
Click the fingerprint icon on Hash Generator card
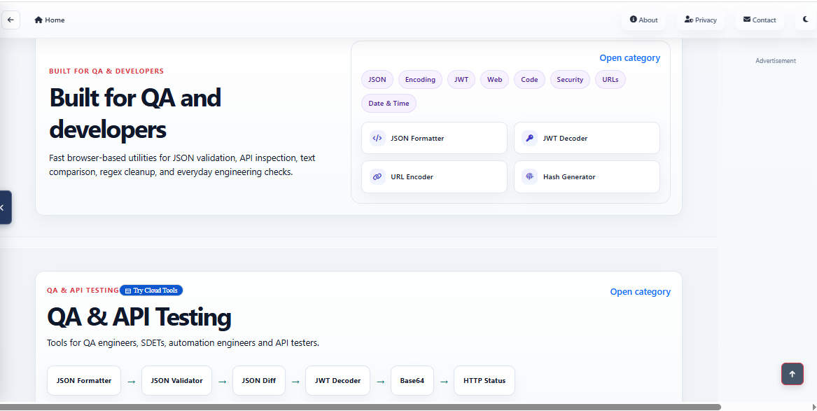click(x=529, y=176)
